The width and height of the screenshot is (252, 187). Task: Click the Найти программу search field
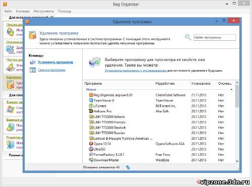[215, 37]
